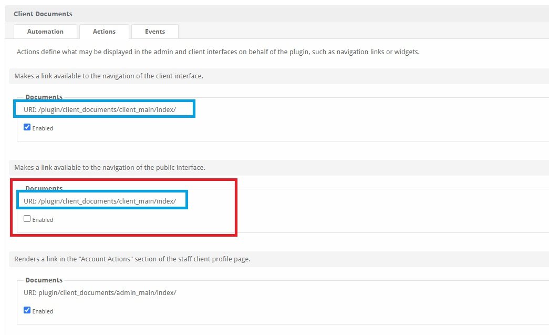Click the Documents legend in the public interface section
The height and width of the screenshot is (335, 549).
tap(44, 188)
